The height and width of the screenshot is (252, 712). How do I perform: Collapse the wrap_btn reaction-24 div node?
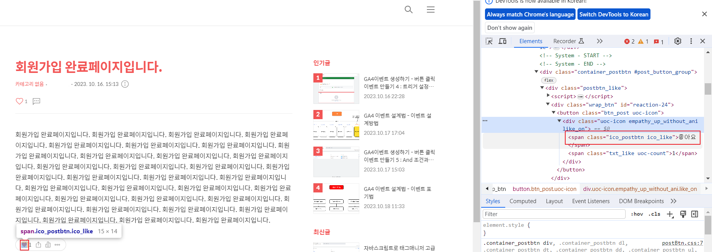pos(548,104)
